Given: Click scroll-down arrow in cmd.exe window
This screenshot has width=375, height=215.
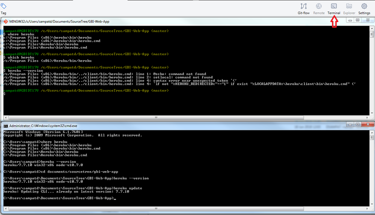Looking at the screenshot, I should 372,204.
